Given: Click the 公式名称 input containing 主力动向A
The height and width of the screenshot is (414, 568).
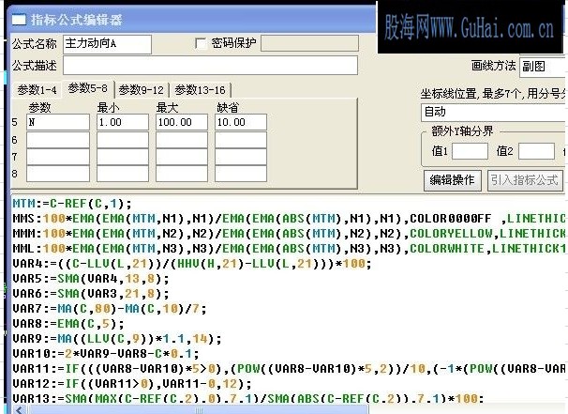Looking at the screenshot, I should coord(107,44).
